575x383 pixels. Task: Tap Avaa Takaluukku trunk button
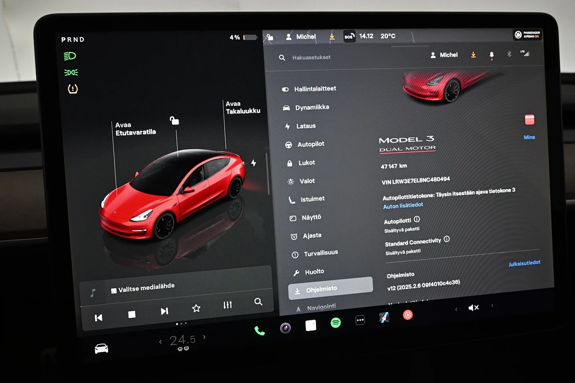243,107
